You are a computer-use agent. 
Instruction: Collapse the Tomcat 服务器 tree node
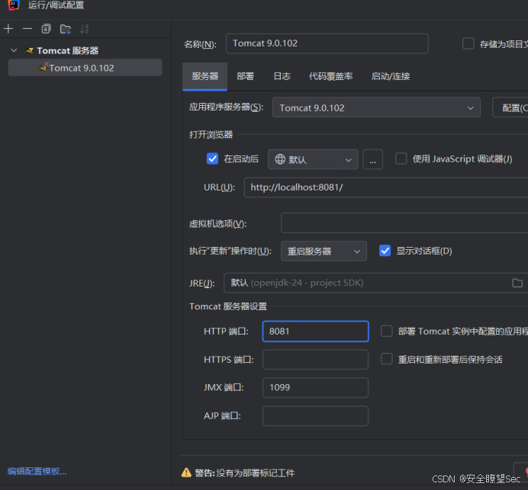point(14,50)
